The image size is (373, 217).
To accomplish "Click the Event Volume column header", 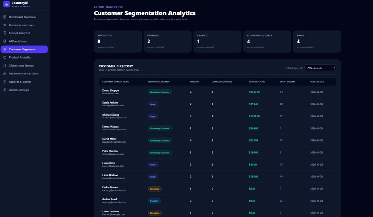I will click(x=287, y=82).
